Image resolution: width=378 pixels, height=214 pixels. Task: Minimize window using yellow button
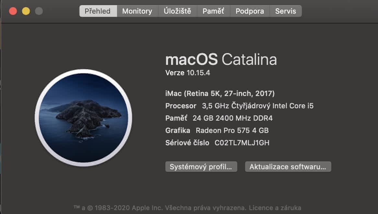(26, 11)
